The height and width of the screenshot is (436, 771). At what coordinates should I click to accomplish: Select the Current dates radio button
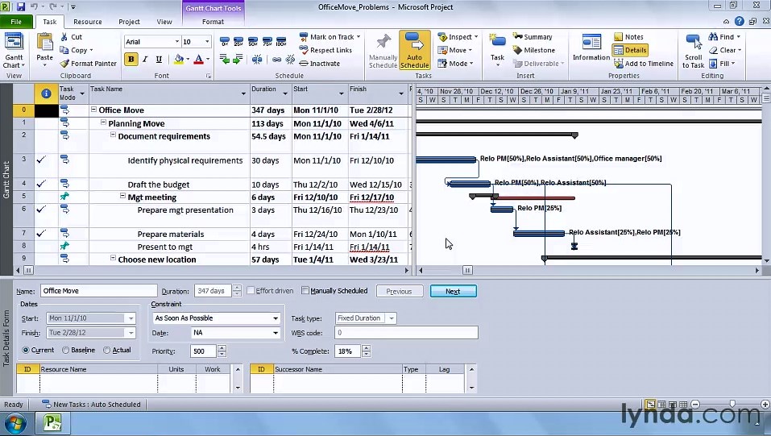coord(26,351)
